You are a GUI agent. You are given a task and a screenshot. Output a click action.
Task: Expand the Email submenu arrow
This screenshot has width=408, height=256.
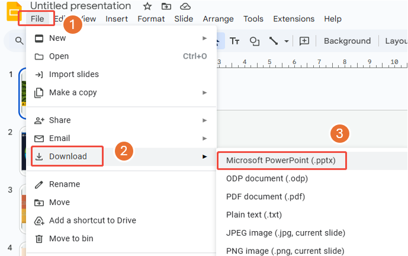coord(204,138)
